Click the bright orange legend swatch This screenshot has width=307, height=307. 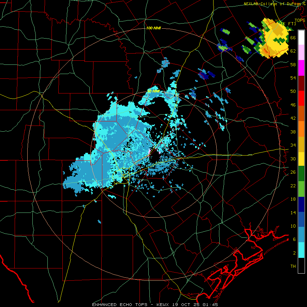click(x=301, y=129)
